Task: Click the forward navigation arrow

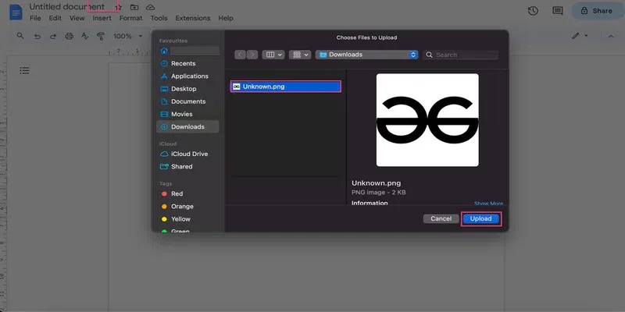Action: pos(252,55)
